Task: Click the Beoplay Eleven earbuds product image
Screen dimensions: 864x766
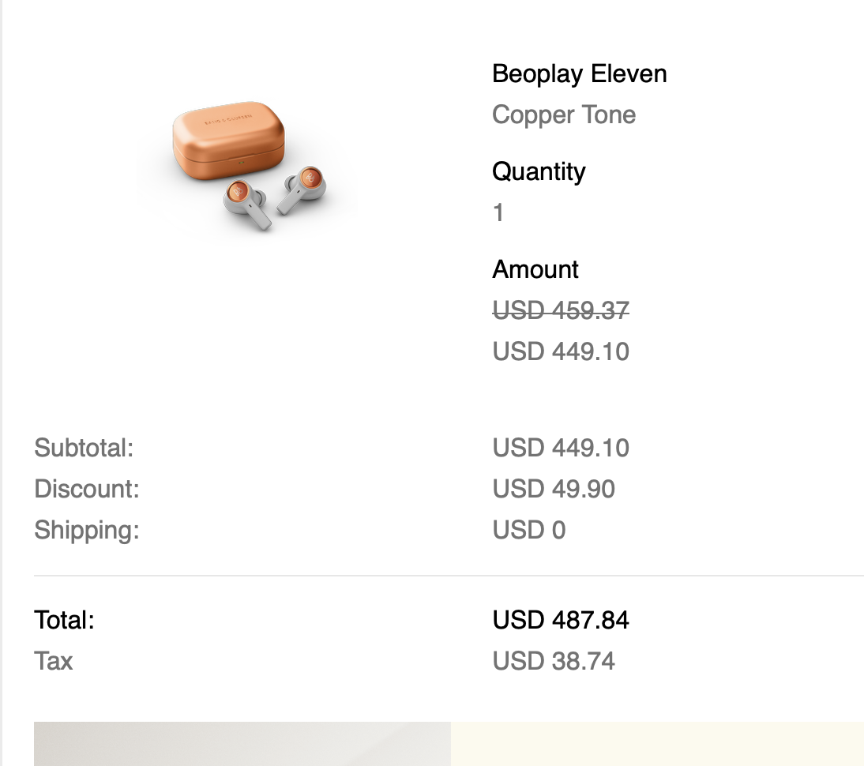Action: 249,165
